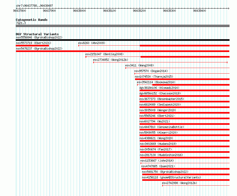Click the right arrowhead of the ruler

[x=229, y=8]
